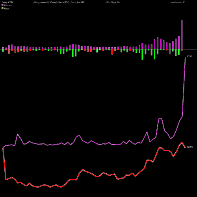Click the end point of the red price line
Screen dimensions: 197x197
click(185, 148)
